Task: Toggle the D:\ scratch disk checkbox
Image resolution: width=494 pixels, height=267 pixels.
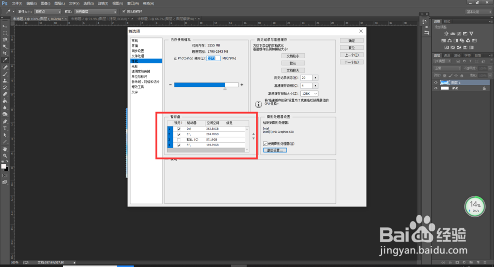Action: click(x=179, y=129)
